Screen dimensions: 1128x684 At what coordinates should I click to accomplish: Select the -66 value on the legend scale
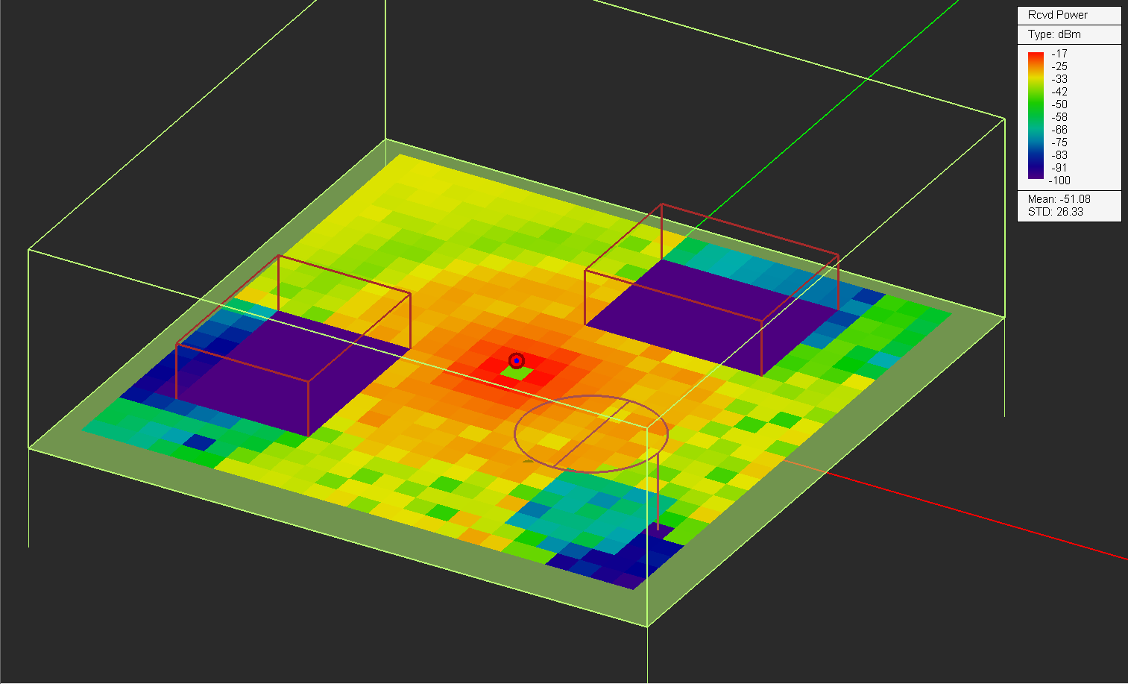tap(1059, 130)
